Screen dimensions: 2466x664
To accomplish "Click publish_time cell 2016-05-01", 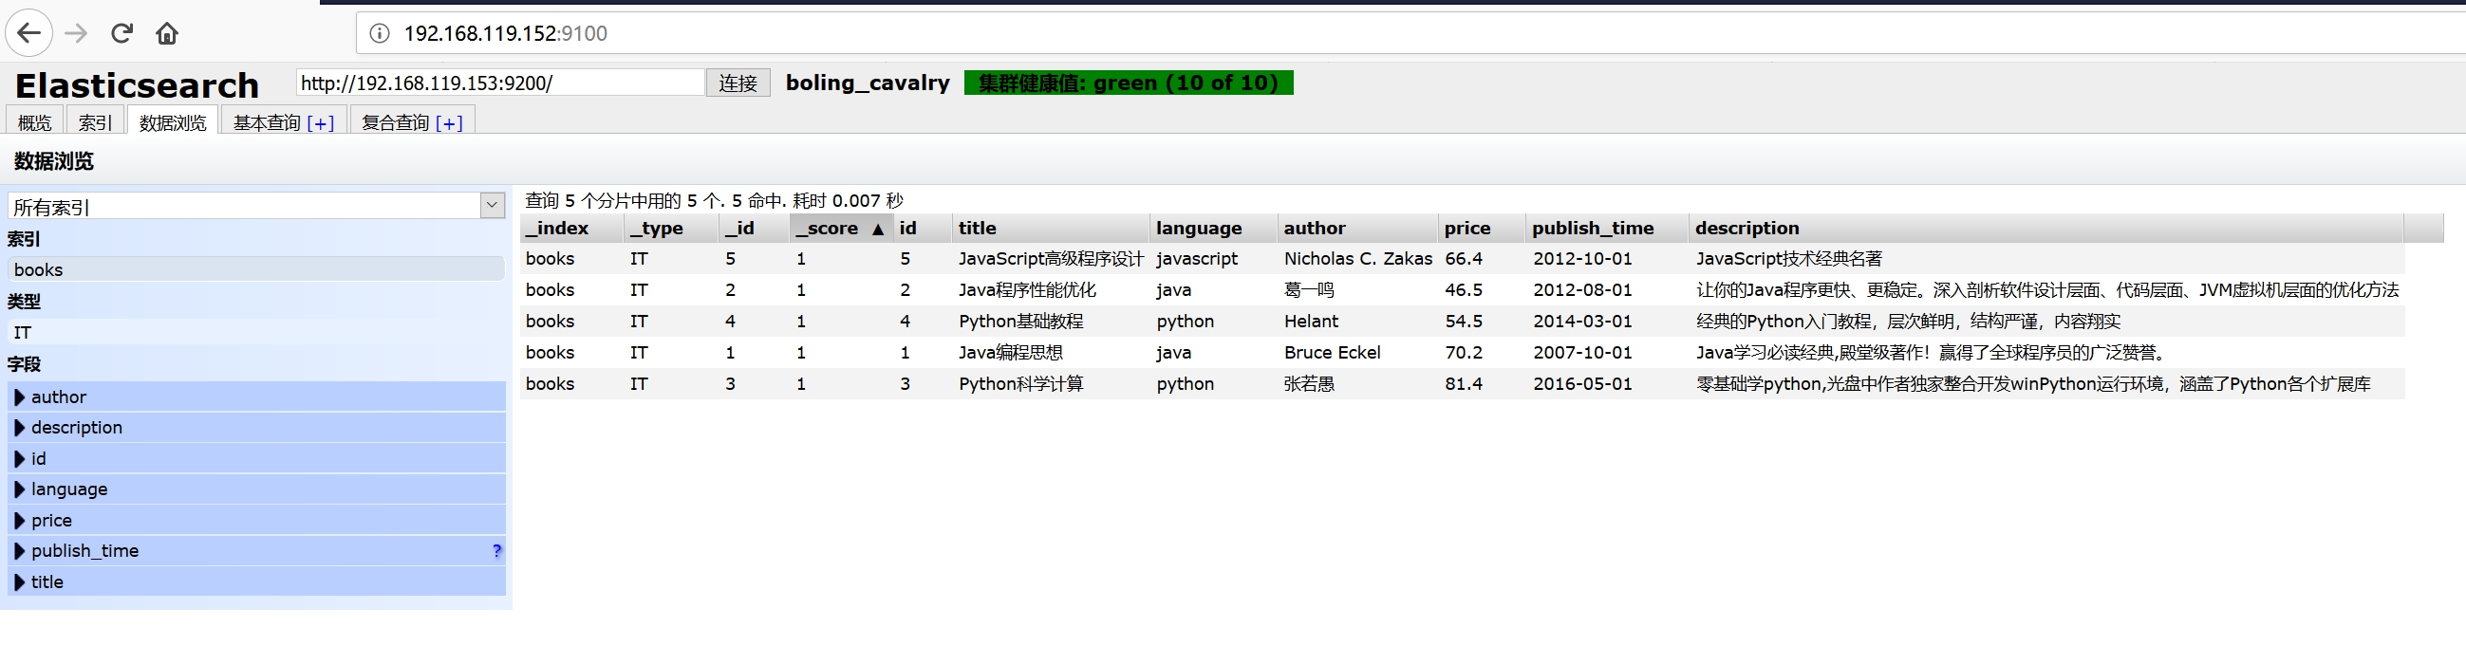I will click(1582, 383).
